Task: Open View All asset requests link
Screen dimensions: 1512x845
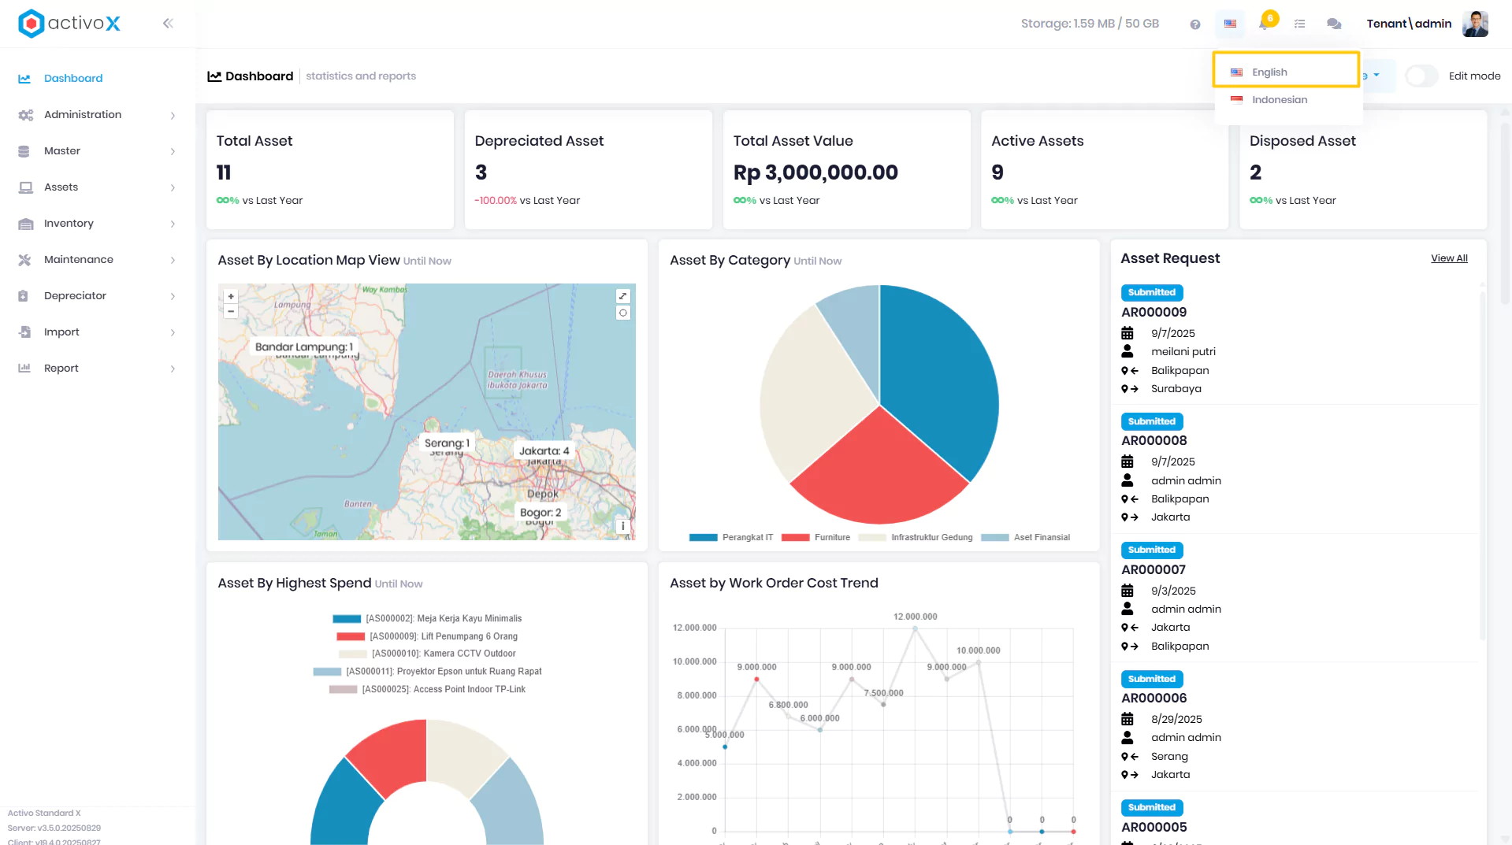Action: click(x=1449, y=258)
